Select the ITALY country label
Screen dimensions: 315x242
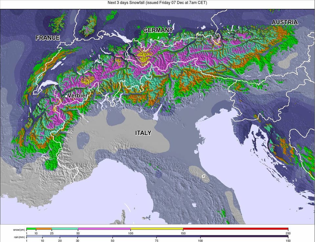[x=143, y=133]
